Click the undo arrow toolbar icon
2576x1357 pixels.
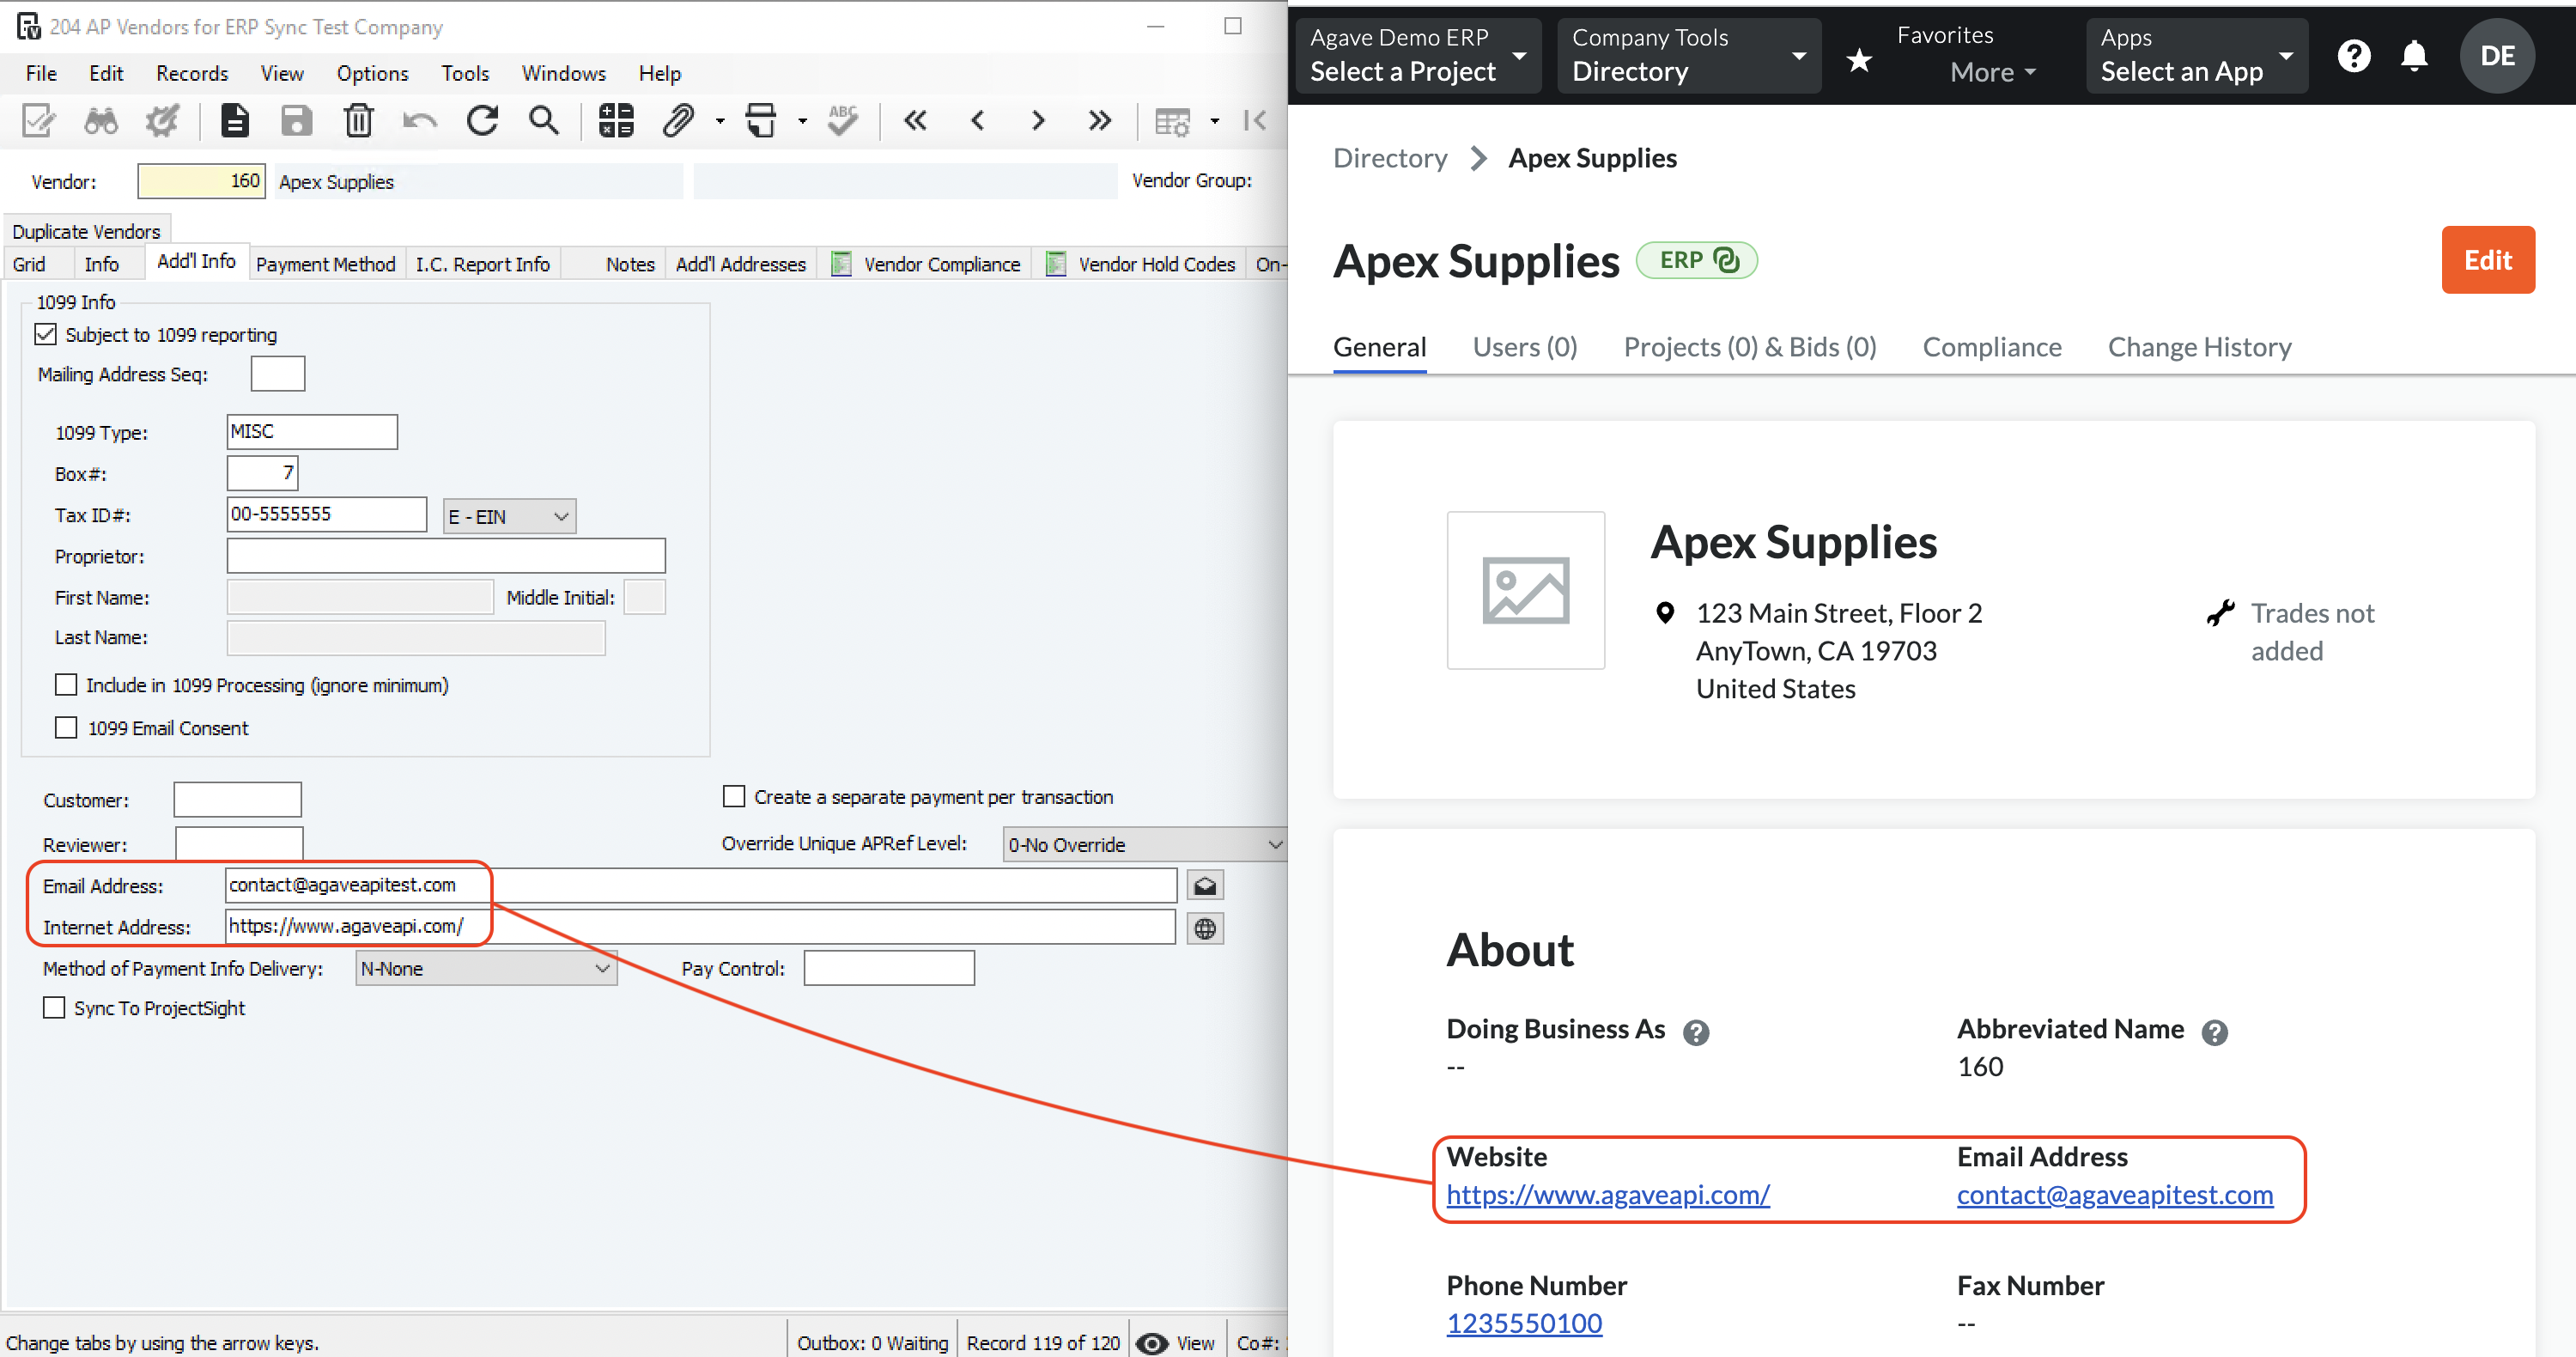420,121
